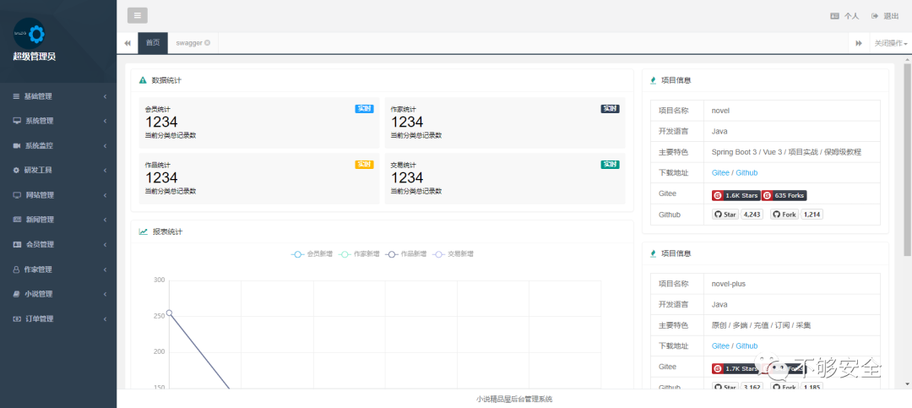
Task: Click the Gitee logo on the 1.6K Stars badge
Action: [x=717, y=196]
